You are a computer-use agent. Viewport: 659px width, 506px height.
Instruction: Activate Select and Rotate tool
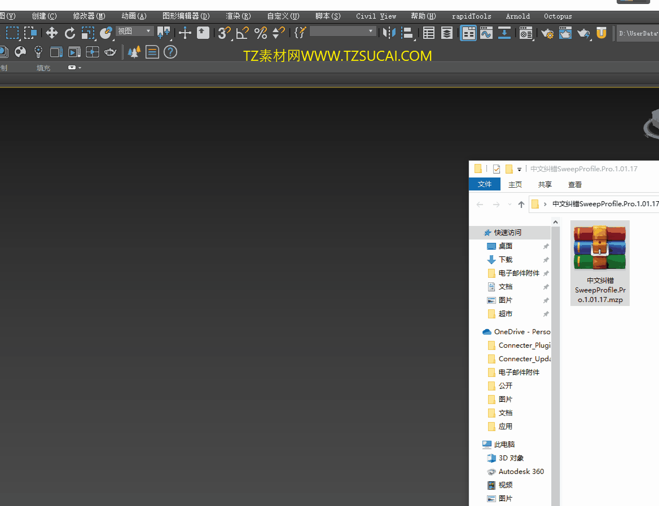pyautogui.click(x=70, y=33)
